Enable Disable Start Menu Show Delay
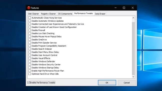Viewport: 162px width, 91px height. [30, 52]
